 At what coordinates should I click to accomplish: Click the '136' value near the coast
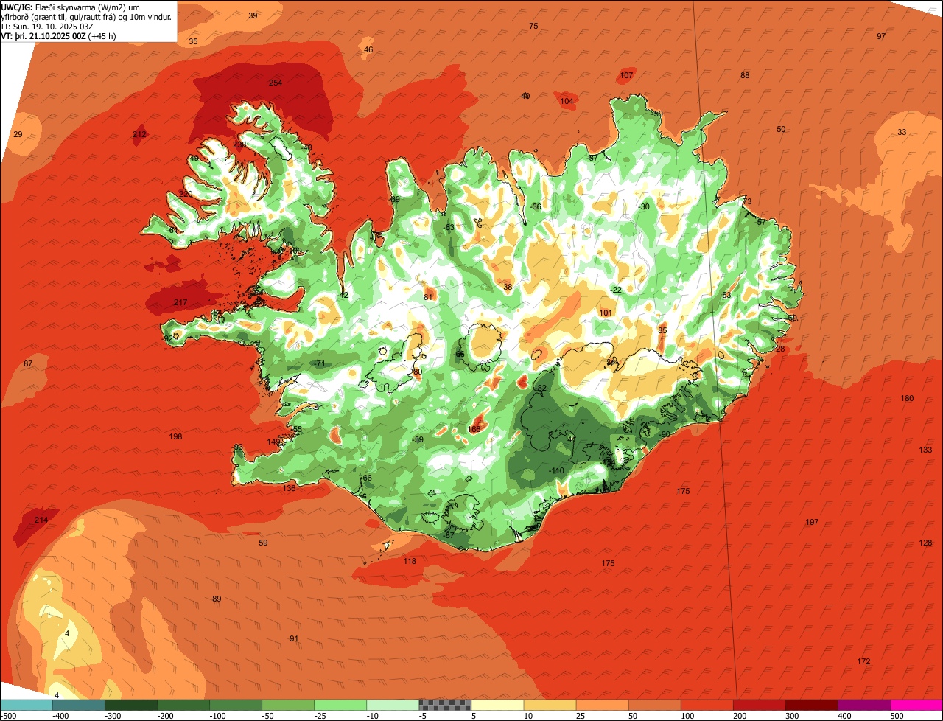tap(290, 488)
